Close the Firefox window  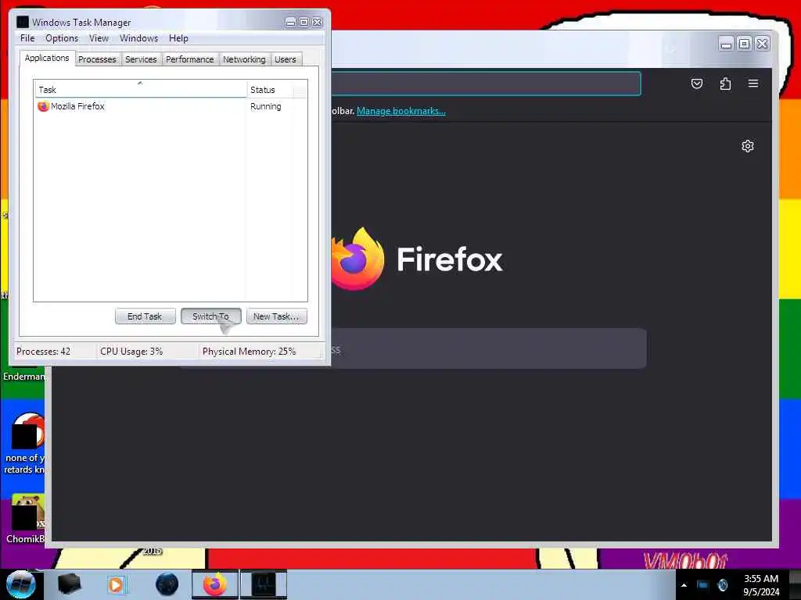762,45
